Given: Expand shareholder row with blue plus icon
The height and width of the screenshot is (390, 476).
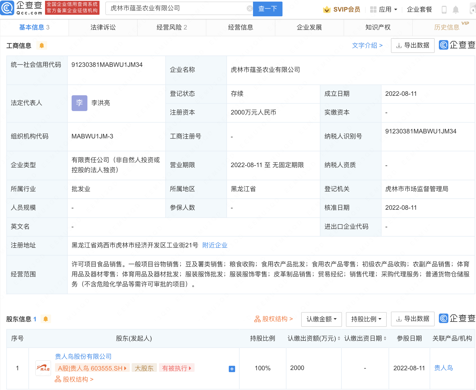Looking at the screenshot, I should click(232, 369).
